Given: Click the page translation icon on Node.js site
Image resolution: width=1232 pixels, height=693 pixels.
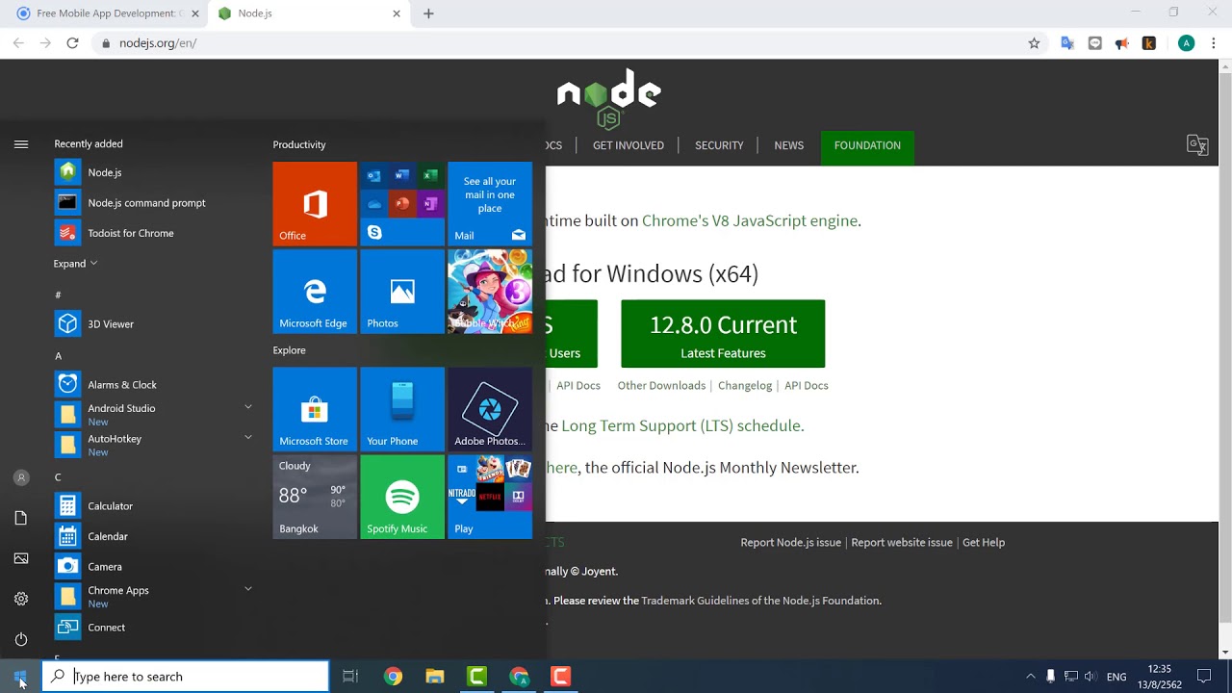Looking at the screenshot, I should (1197, 145).
